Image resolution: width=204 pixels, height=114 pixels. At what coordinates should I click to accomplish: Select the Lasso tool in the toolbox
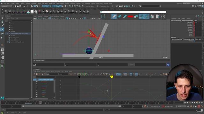tap(2, 22)
